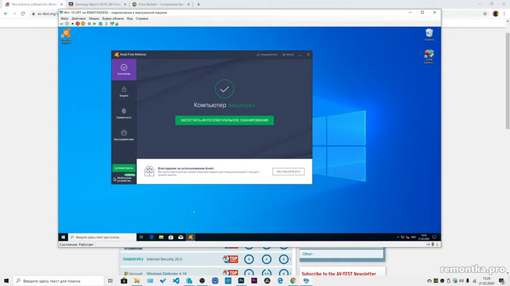
Task: Switch to Summary Report 2019 AV-Comparatives tab
Action: tap(97, 4)
